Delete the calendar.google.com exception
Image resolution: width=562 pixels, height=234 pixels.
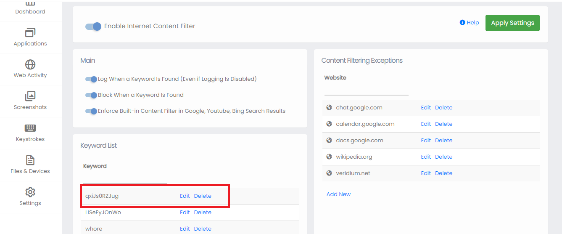(x=443, y=124)
